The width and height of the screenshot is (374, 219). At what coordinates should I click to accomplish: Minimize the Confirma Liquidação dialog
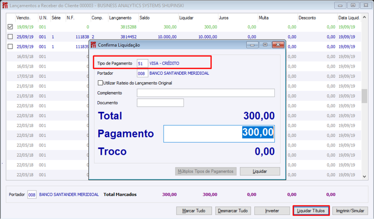[252, 44]
